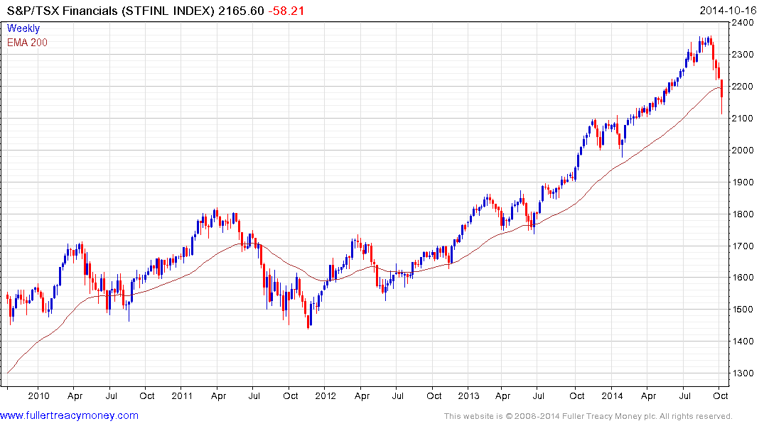Click the 1600 price axis label
The width and height of the screenshot is (764, 426).
pos(743,278)
